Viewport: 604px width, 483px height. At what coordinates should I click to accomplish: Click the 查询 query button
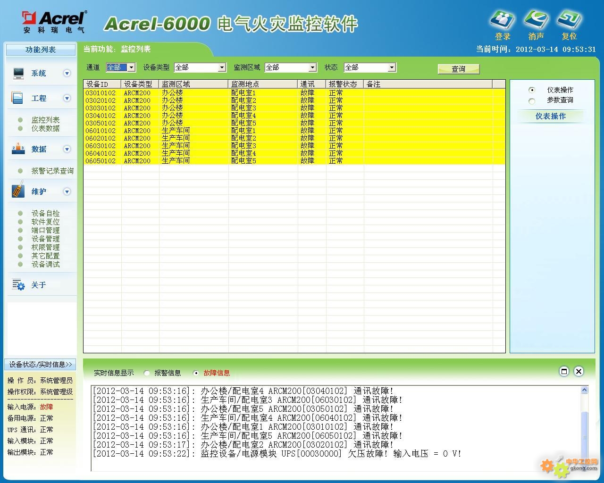[x=459, y=69]
